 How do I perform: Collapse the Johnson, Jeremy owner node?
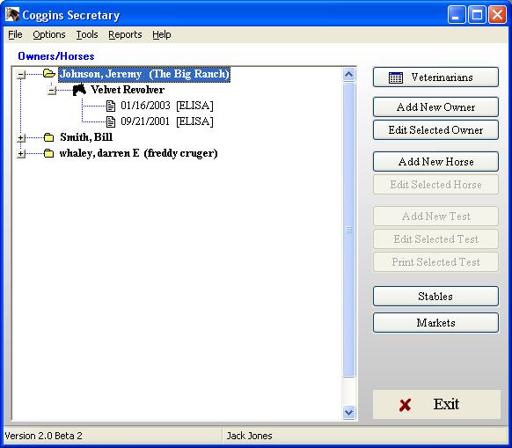[x=21, y=75]
